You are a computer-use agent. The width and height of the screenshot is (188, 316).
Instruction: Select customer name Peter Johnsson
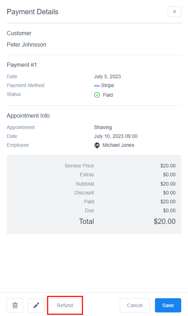coord(26,44)
